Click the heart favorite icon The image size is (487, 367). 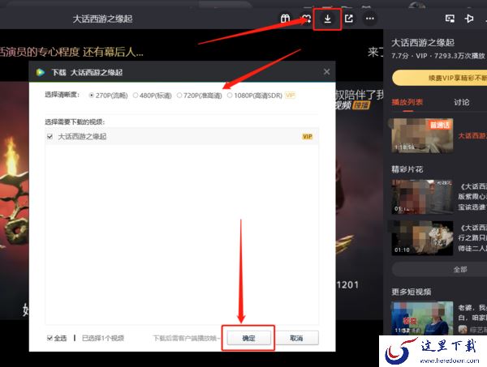click(307, 19)
